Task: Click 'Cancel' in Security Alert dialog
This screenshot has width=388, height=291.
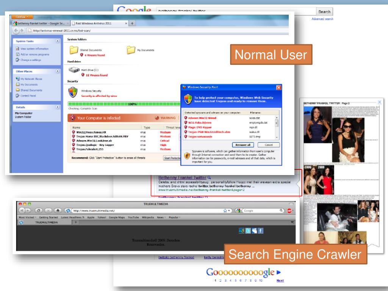Action: 269,145
